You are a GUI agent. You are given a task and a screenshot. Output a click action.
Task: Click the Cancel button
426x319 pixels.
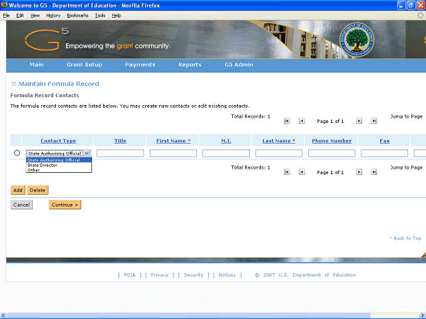[x=21, y=205]
